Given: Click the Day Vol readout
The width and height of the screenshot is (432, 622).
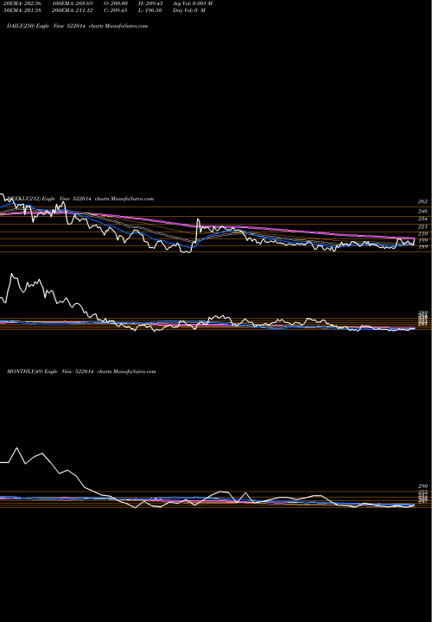Looking at the screenshot, I should click(189, 10).
